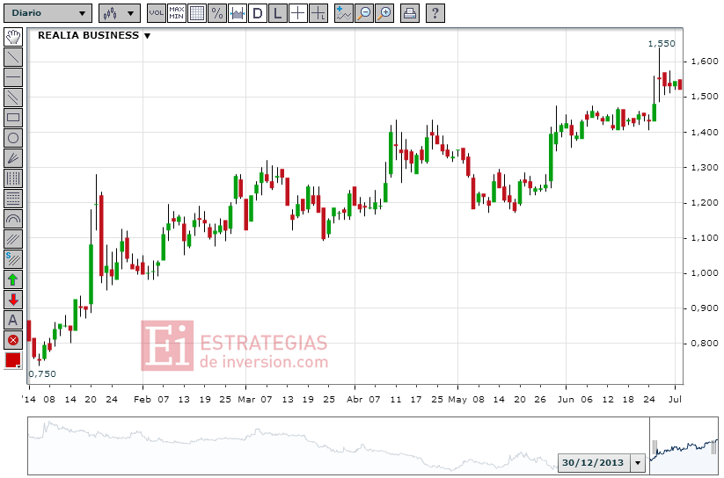Click the 1,550 high price label

coord(662,44)
